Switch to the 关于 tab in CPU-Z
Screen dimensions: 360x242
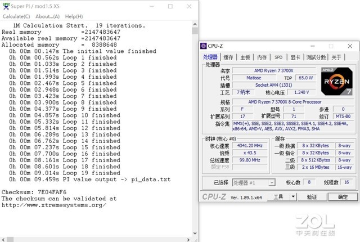pos(336,57)
